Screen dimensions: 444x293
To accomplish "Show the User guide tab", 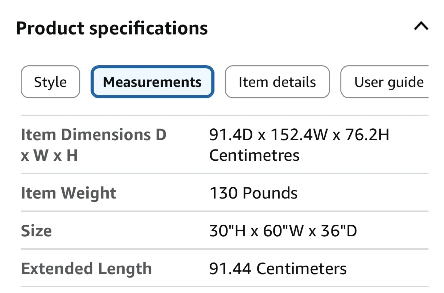I will [388, 82].
